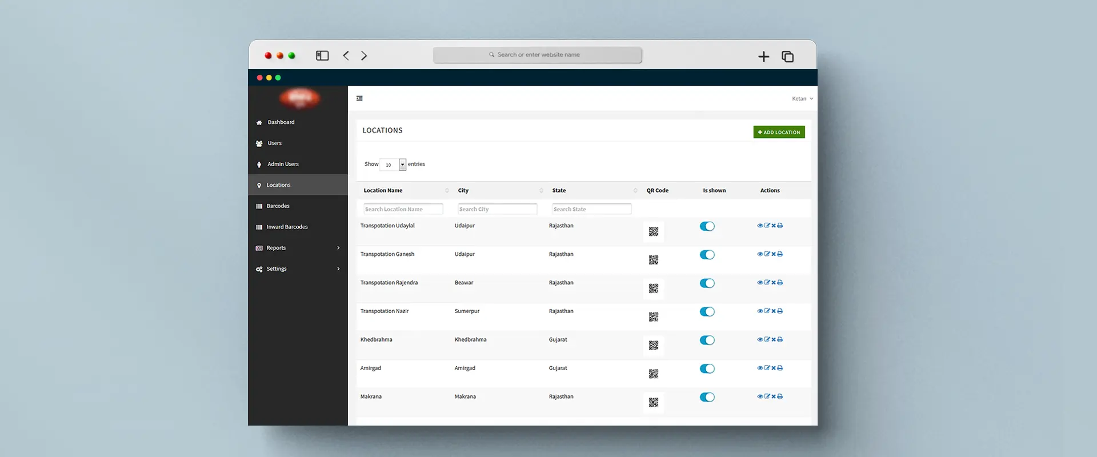Open QR code for Makrana row
The image size is (1097, 457).
point(654,402)
